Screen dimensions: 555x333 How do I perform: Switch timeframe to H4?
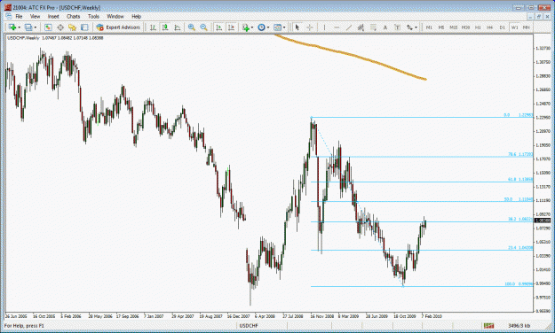[x=490, y=27]
